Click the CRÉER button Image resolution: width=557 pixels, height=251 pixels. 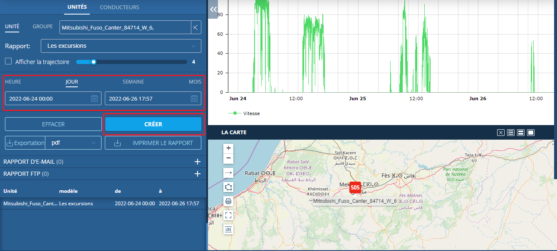tap(153, 124)
